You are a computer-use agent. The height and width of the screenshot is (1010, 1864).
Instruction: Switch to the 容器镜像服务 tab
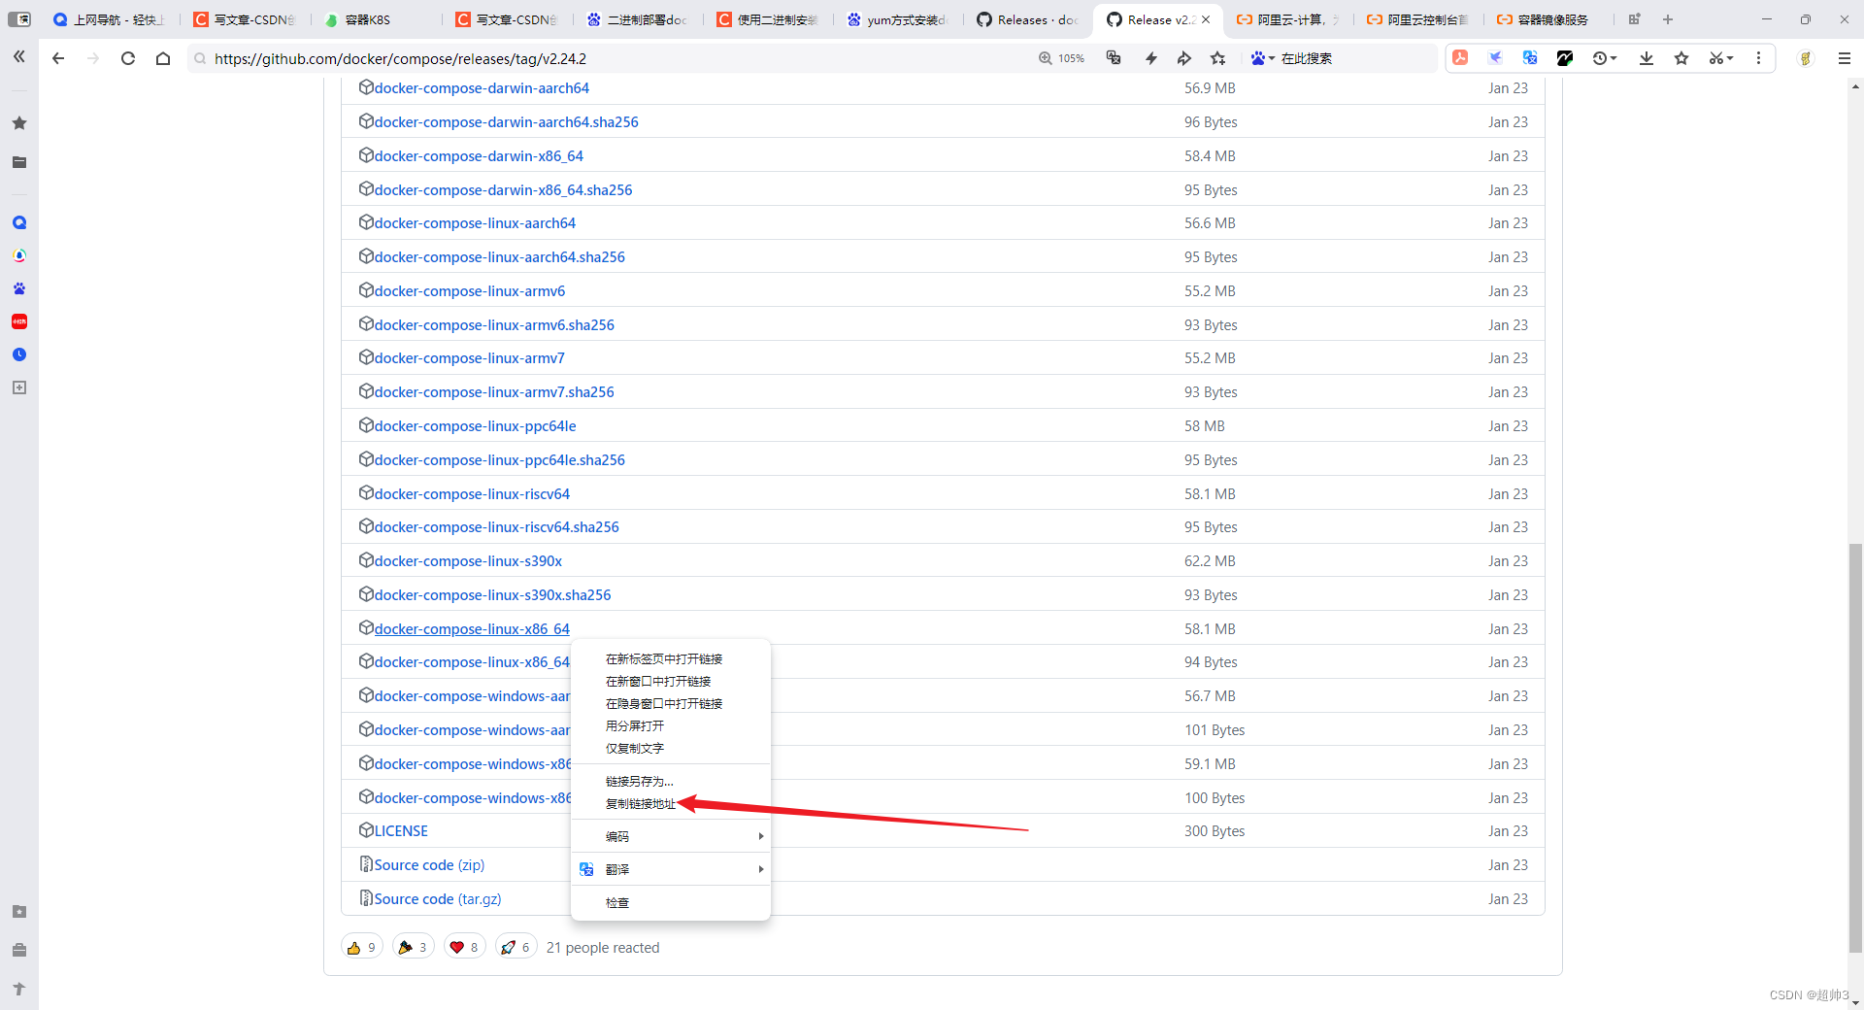(x=1542, y=19)
